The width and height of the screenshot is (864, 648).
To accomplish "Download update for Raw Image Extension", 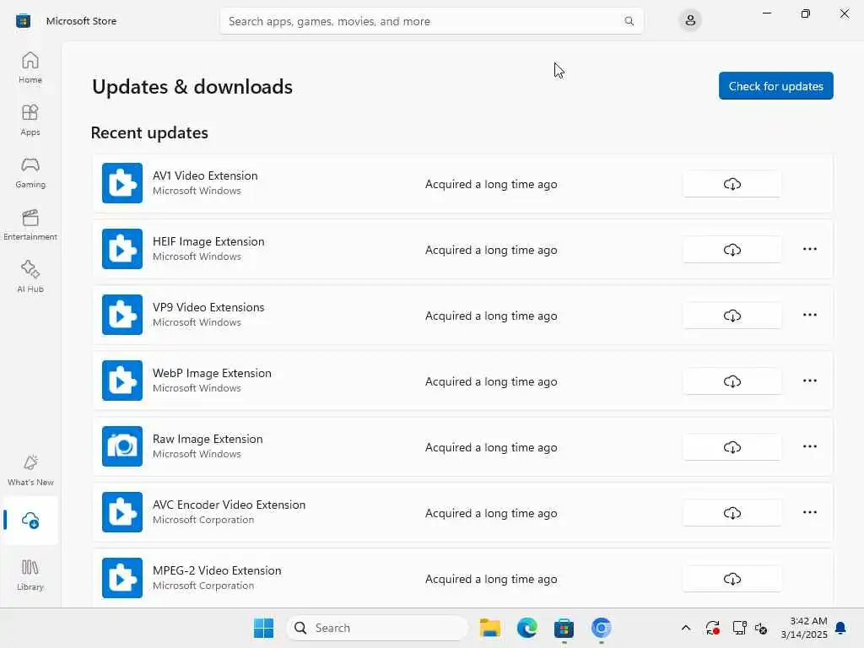I will click(732, 447).
